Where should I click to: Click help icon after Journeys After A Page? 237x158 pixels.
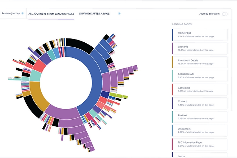pos(119,14)
